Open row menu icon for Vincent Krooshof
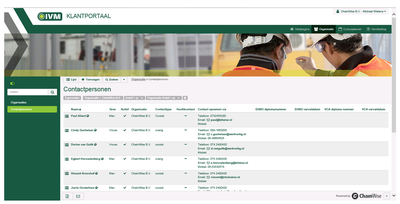The height and width of the screenshot is (204, 400). pos(66,174)
